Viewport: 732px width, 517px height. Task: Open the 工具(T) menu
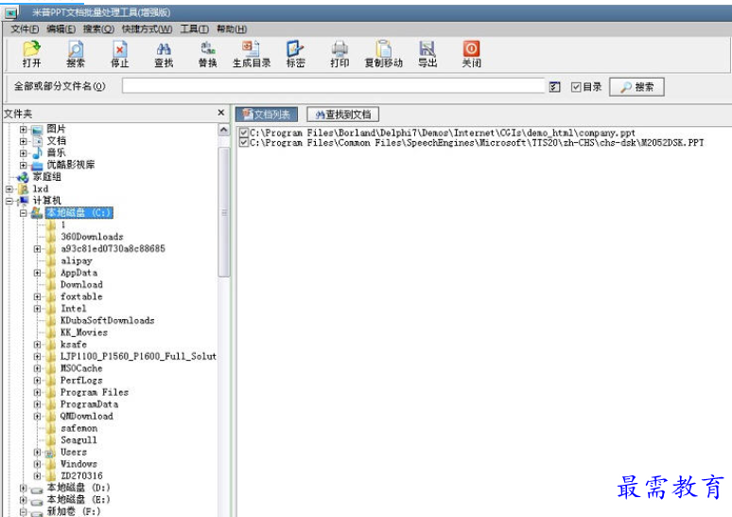click(195, 29)
